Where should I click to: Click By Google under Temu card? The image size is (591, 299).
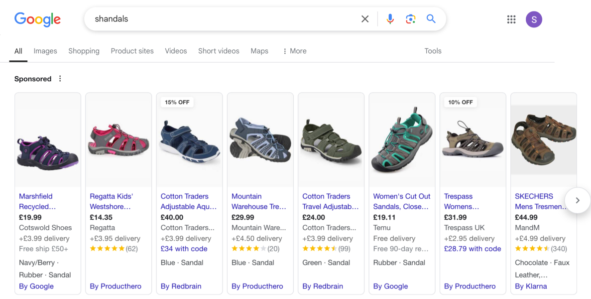click(x=390, y=286)
